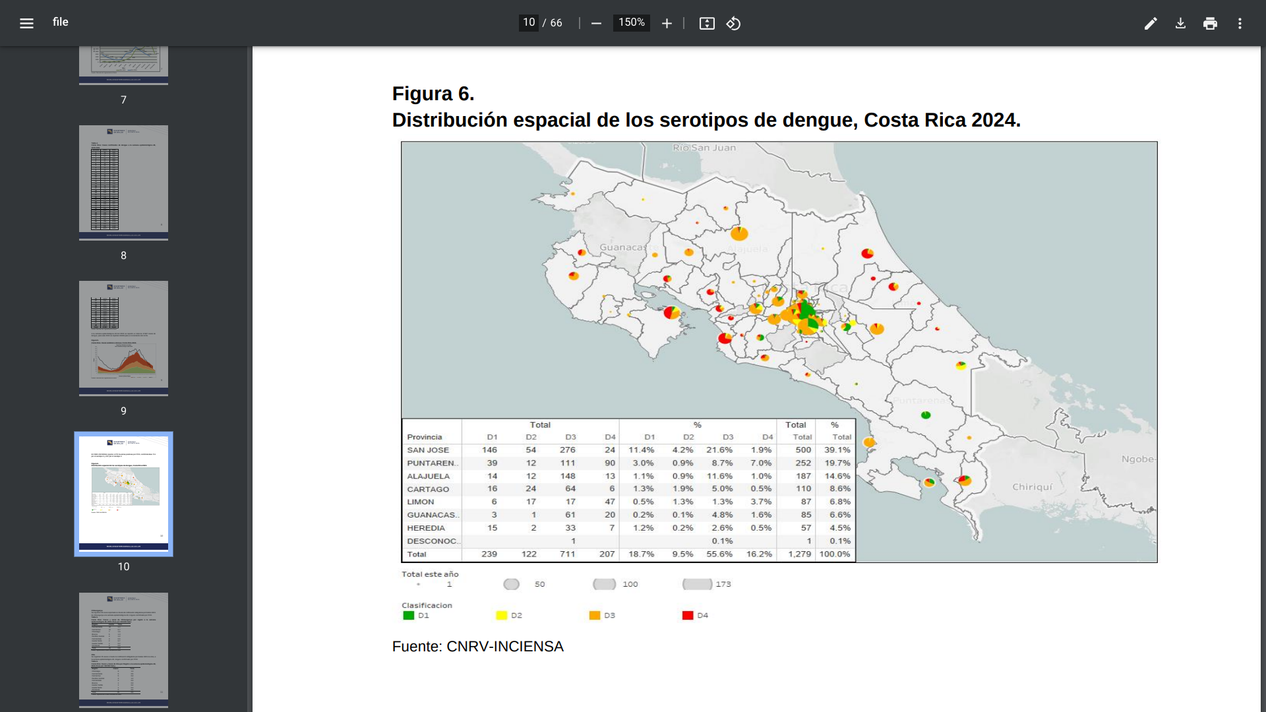Screen dimensions: 1266x712
Task: Click the fit to page icon
Action: 707,23
